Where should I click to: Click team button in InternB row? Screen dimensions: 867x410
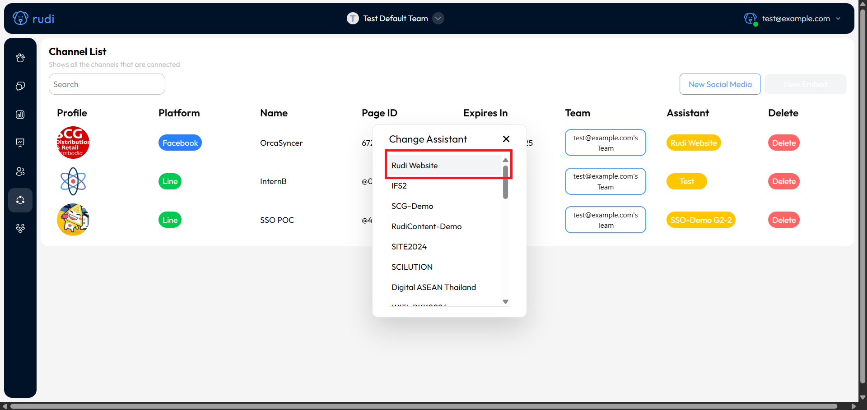pos(605,181)
